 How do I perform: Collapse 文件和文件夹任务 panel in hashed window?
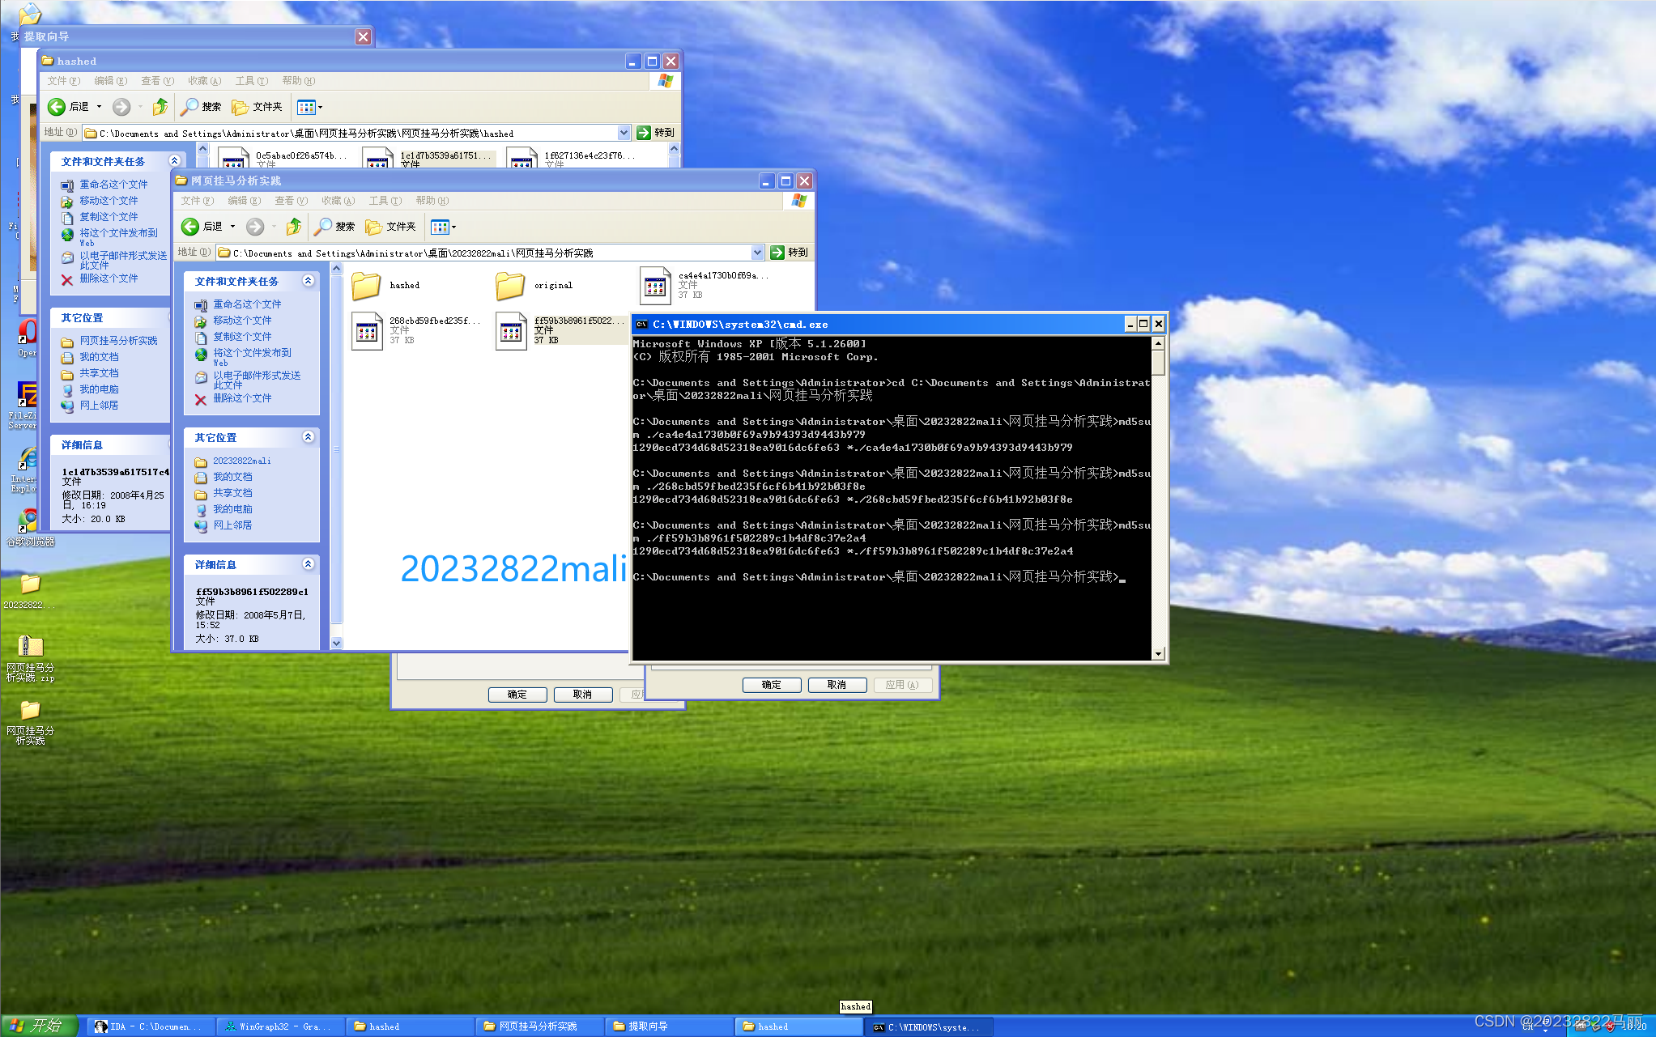coord(174,161)
